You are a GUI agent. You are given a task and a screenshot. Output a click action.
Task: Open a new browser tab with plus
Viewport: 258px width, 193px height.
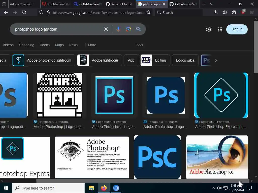tap(204, 4)
